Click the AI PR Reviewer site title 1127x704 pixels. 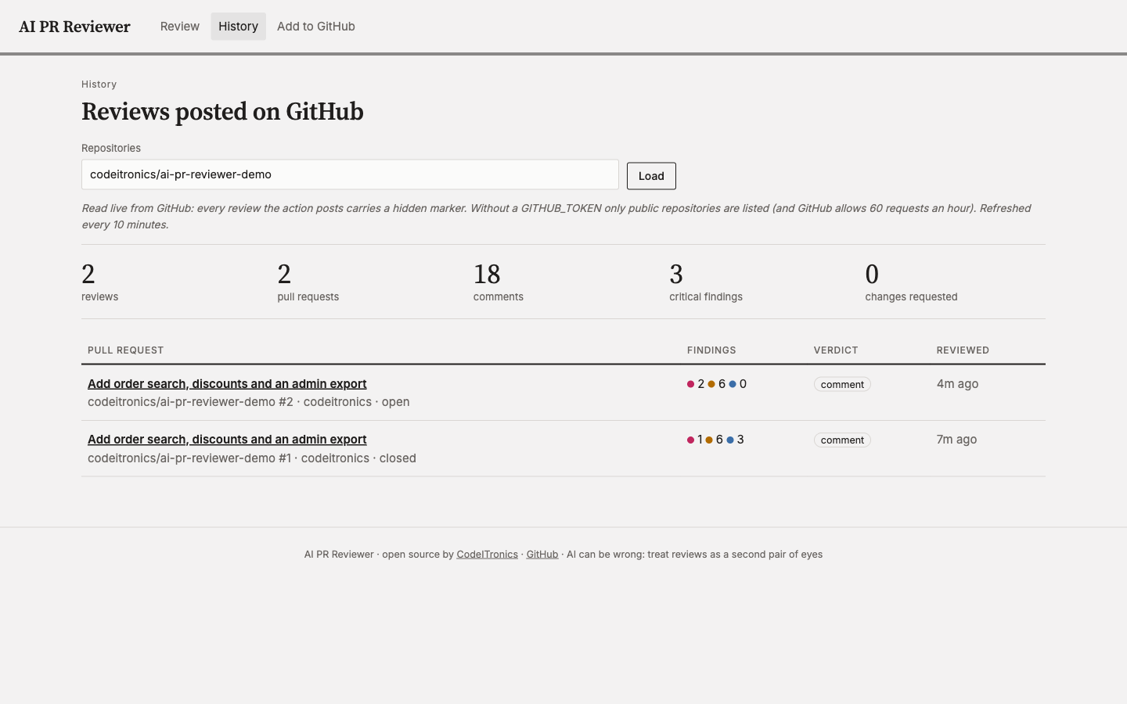point(74,27)
